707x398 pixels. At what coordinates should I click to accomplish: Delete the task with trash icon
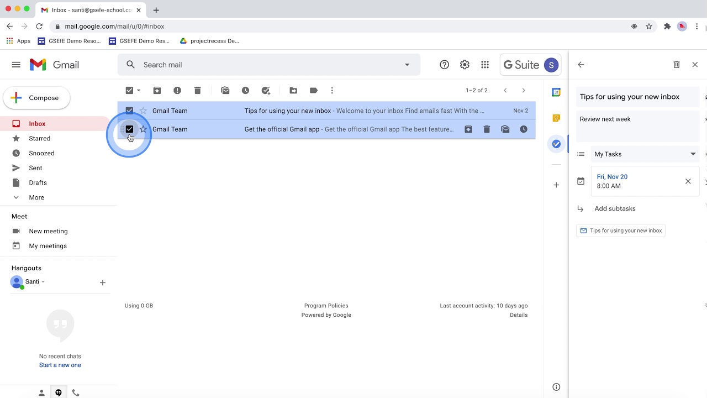point(677,65)
